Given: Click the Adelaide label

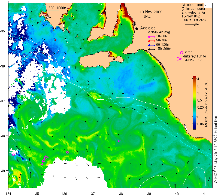Looking at the screenshot, I should coord(148,28).
